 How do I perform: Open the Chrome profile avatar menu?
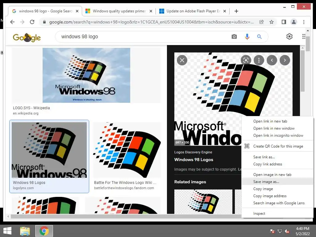point(294,22)
